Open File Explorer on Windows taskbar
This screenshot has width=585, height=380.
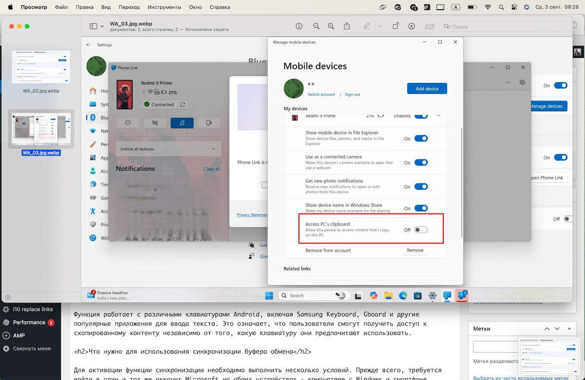389,295
